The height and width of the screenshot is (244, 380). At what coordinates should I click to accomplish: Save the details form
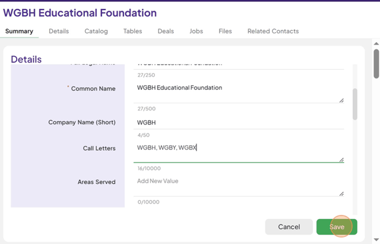(337, 227)
